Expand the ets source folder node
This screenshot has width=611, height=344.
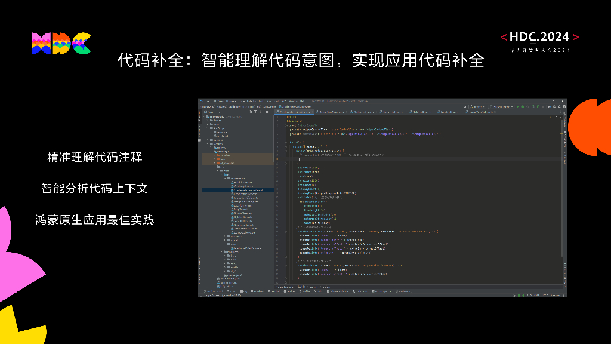tap(218, 174)
